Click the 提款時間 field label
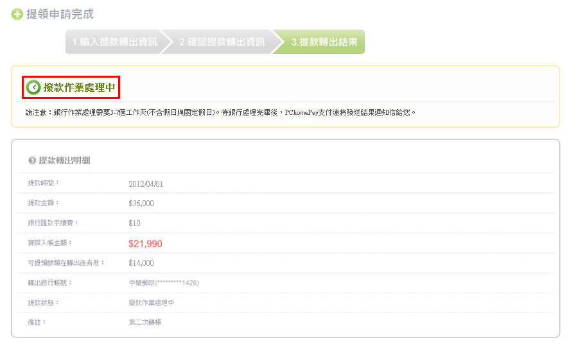The image size is (578, 344). click(42, 184)
